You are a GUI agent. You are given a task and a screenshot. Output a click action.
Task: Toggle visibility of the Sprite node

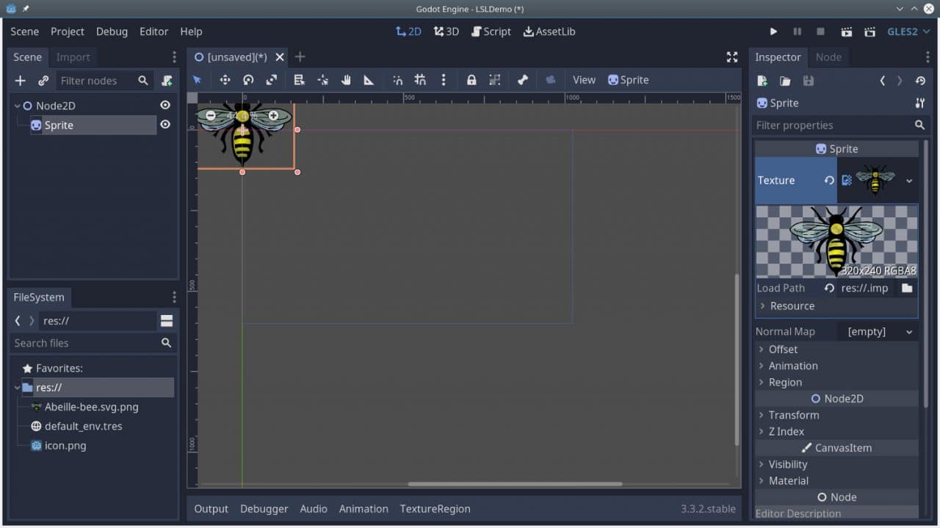(165, 125)
